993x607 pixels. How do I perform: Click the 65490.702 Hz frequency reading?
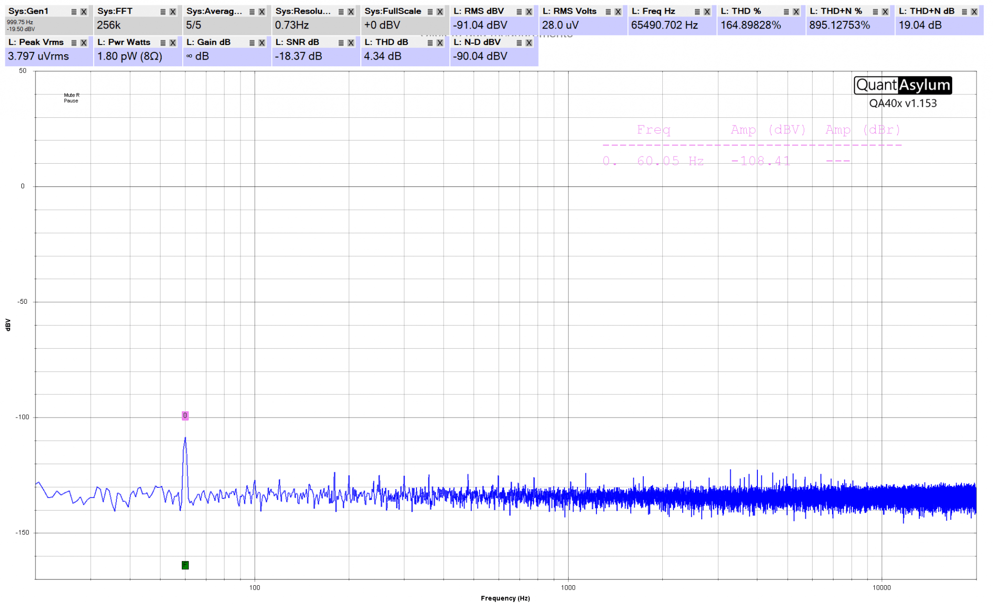(x=664, y=25)
